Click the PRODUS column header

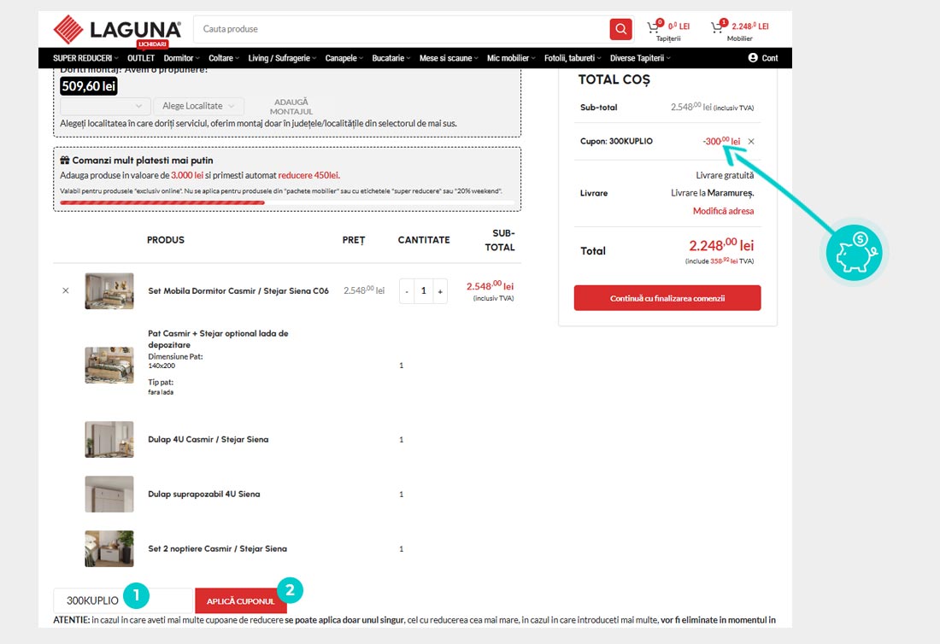tap(166, 240)
